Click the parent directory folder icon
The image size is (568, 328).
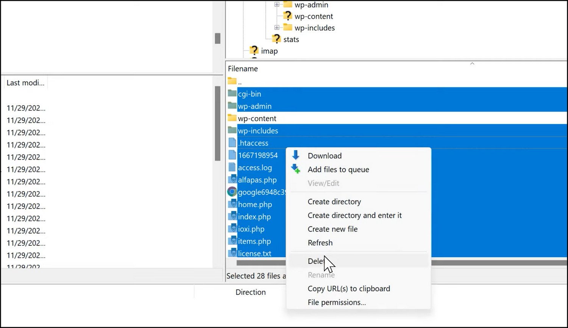click(x=232, y=81)
